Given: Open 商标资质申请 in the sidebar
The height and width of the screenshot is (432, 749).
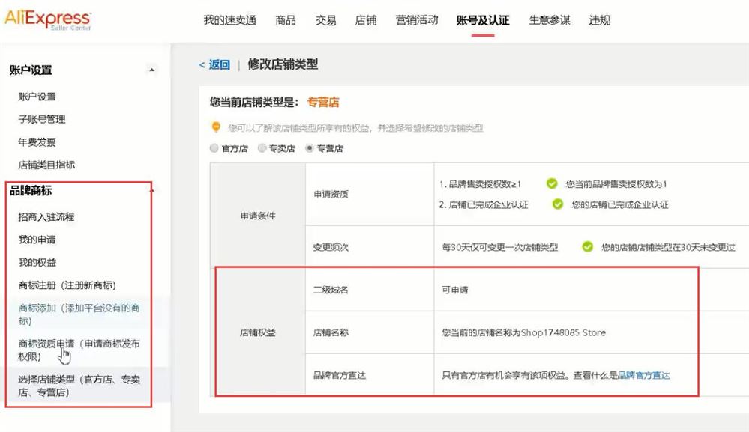Looking at the screenshot, I should pos(79,350).
